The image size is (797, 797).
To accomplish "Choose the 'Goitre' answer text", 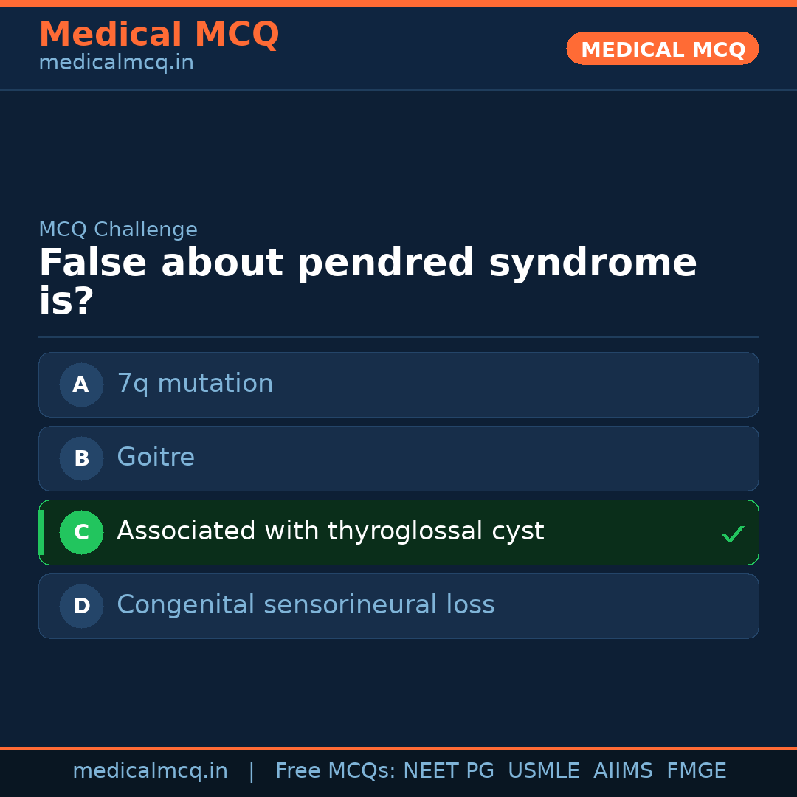I will coord(156,458).
